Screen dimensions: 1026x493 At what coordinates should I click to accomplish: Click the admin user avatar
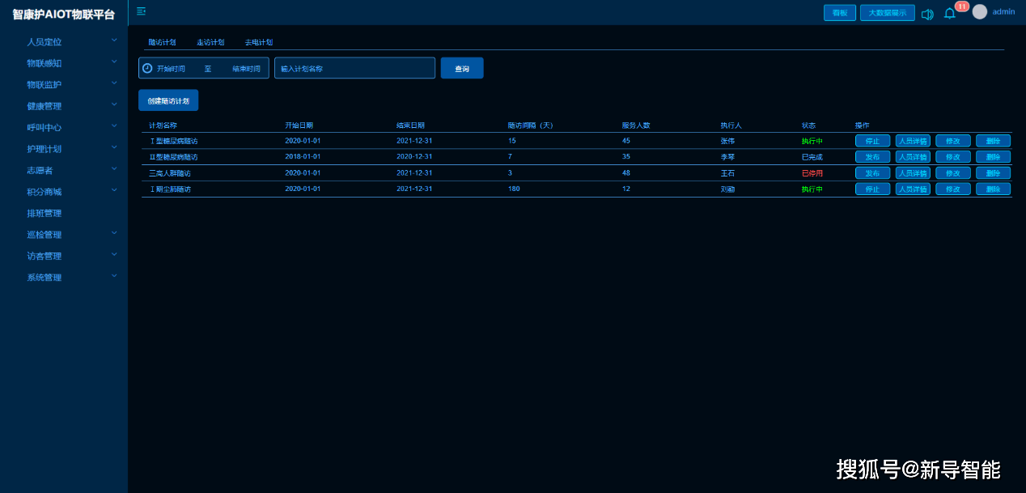click(980, 12)
